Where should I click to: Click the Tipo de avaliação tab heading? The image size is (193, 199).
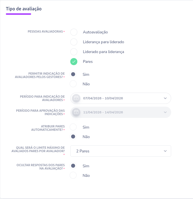(24, 9)
